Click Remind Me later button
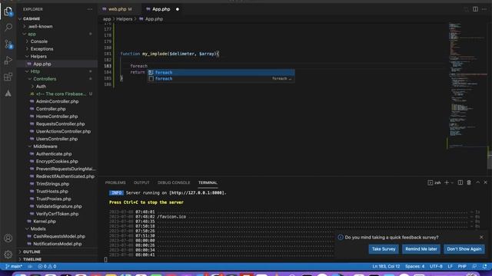This screenshot has height=276, width=492. (421, 249)
